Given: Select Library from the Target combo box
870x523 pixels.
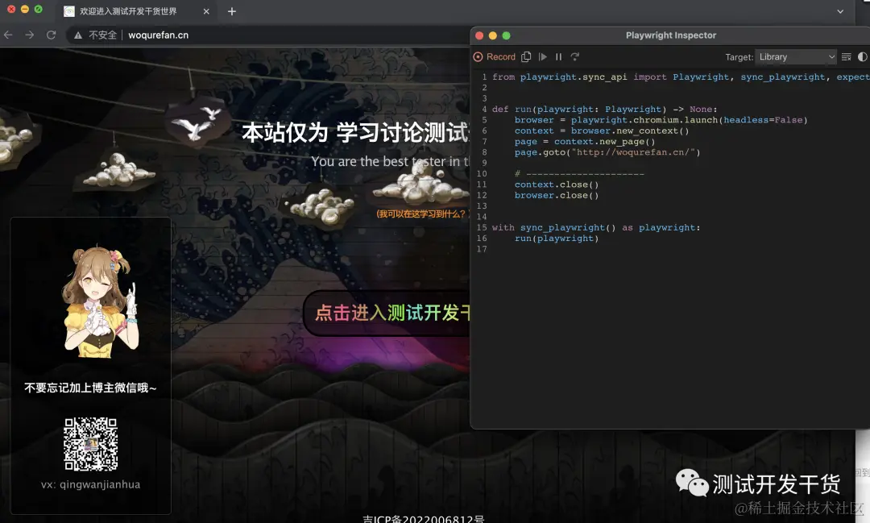Looking at the screenshot, I should tap(795, 56).
